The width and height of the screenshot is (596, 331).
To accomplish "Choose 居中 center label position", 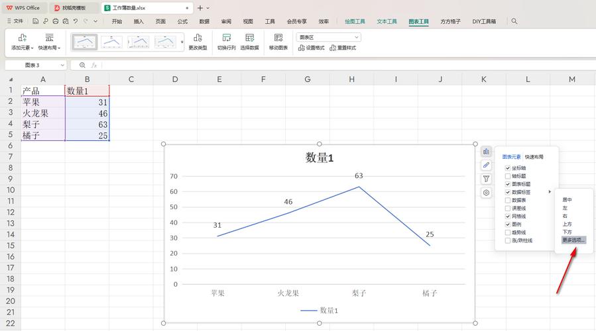I will [567, 200].
